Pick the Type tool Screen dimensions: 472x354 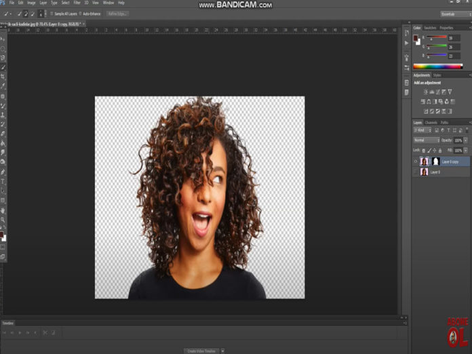pos(3,182)
